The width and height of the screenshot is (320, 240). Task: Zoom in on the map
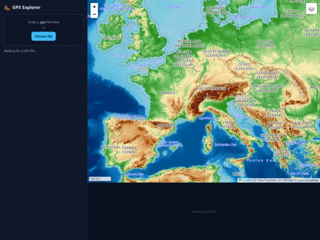tap(94, 7)
